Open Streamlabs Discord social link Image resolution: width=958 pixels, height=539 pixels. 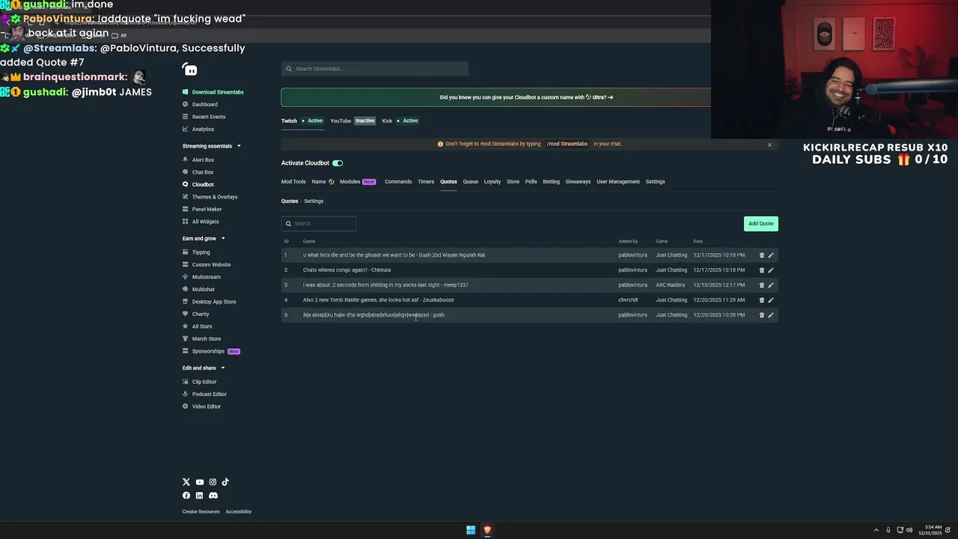(x=213, y=496)
